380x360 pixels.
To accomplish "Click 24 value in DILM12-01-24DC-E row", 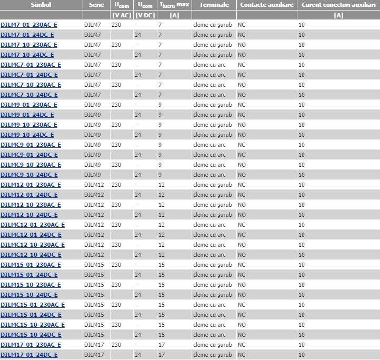I will [x=138, y=195].
